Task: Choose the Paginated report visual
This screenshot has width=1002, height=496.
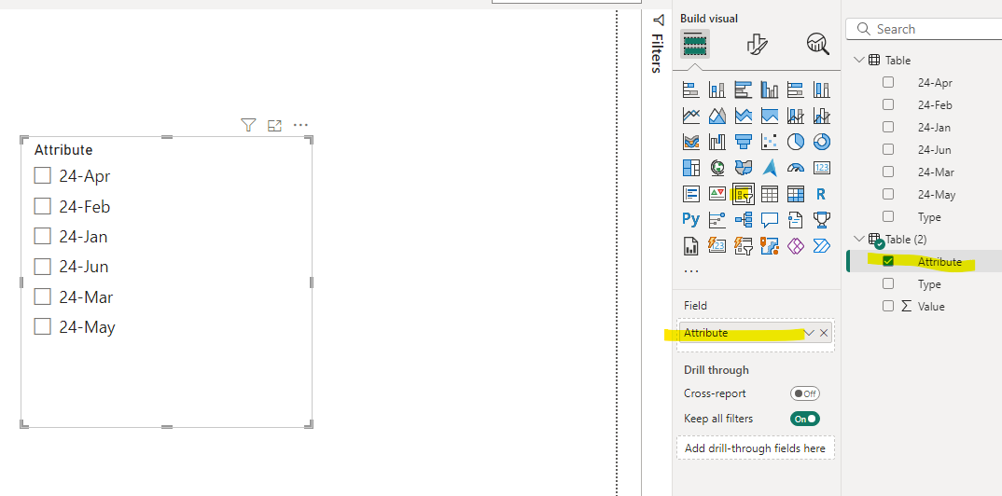Action: point(690,245)
